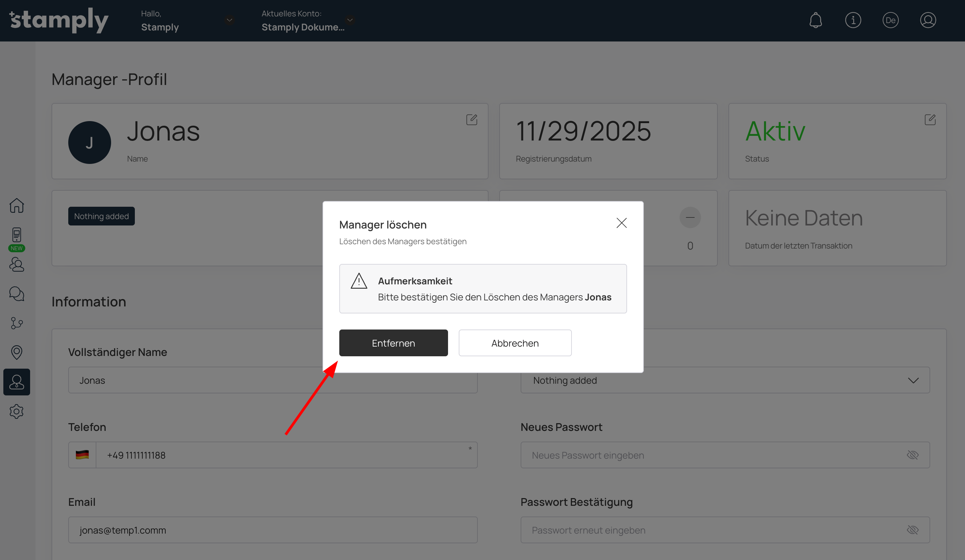This screenshot has height=560, width=965.
Task: Go to Home in the sidebar
Action: point(16,205)
